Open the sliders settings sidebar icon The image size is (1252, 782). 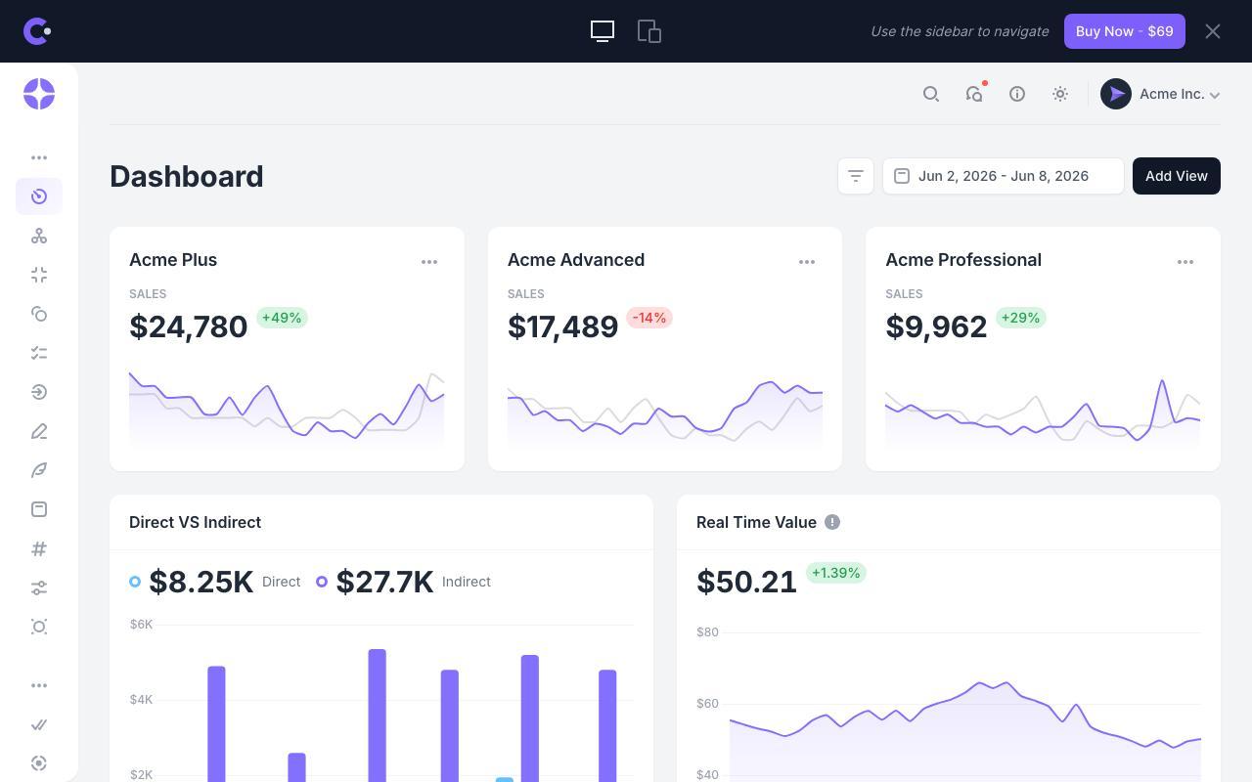tap(39, 587)
